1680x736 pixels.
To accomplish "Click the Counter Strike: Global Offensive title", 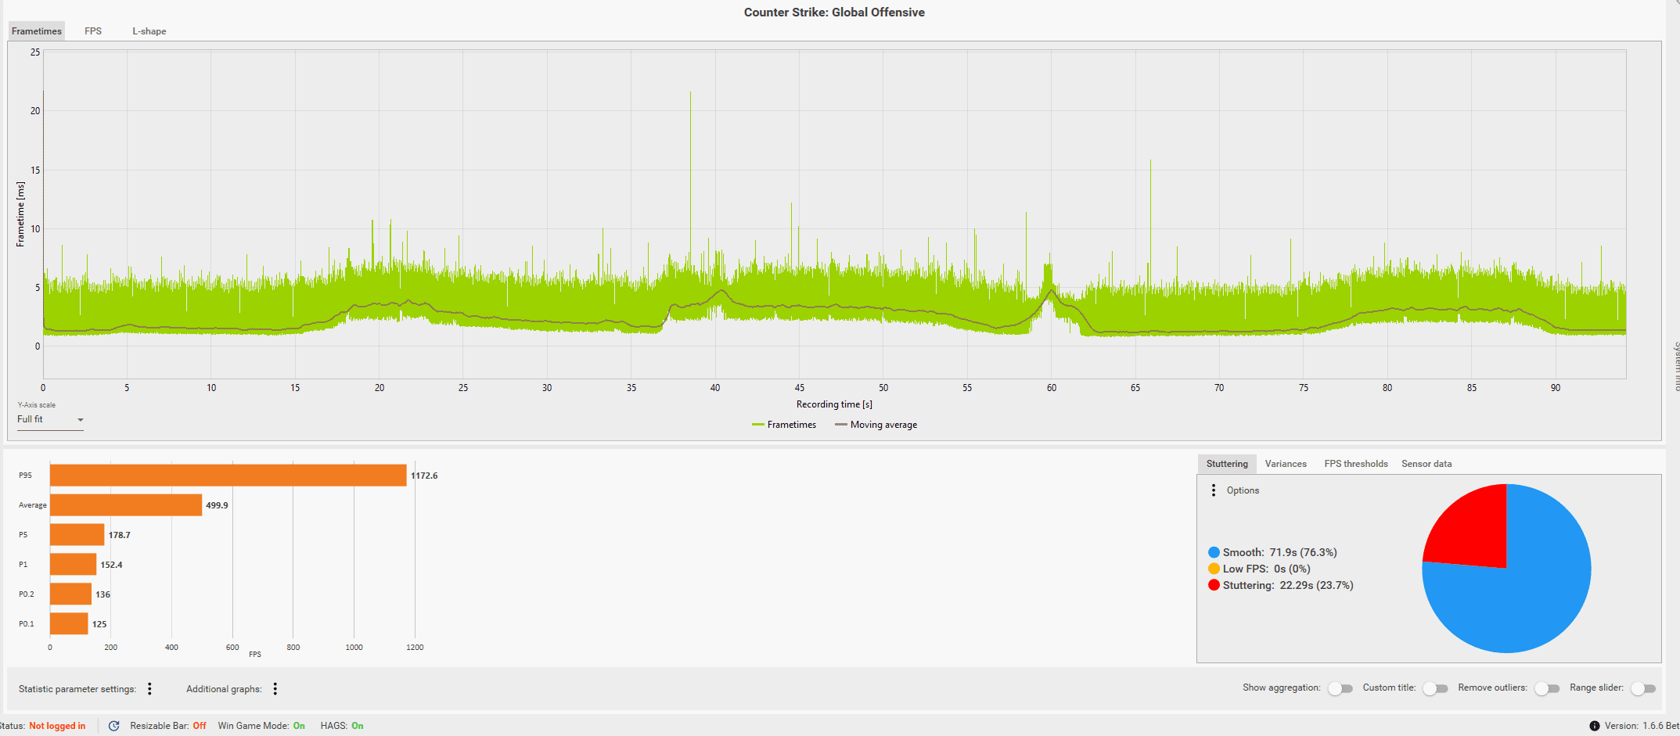I will 834,13.
